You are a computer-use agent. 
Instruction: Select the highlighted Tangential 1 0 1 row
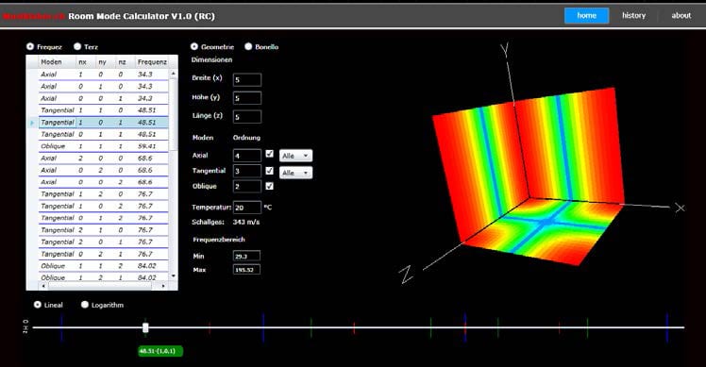click(104, 123)
